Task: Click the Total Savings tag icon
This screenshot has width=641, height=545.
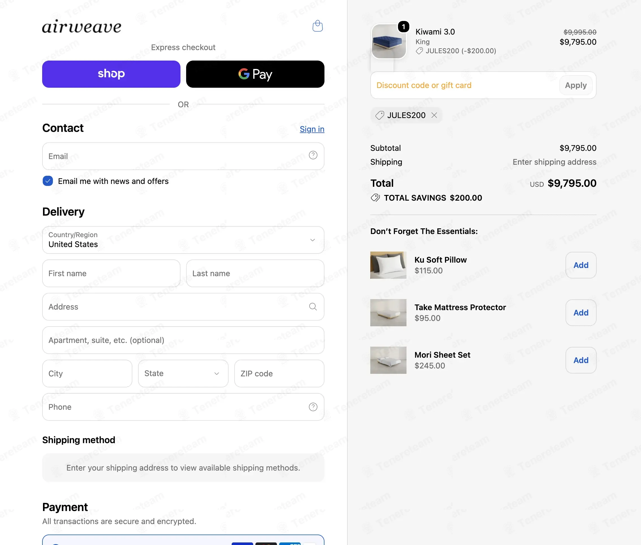Action: point(375,198)
